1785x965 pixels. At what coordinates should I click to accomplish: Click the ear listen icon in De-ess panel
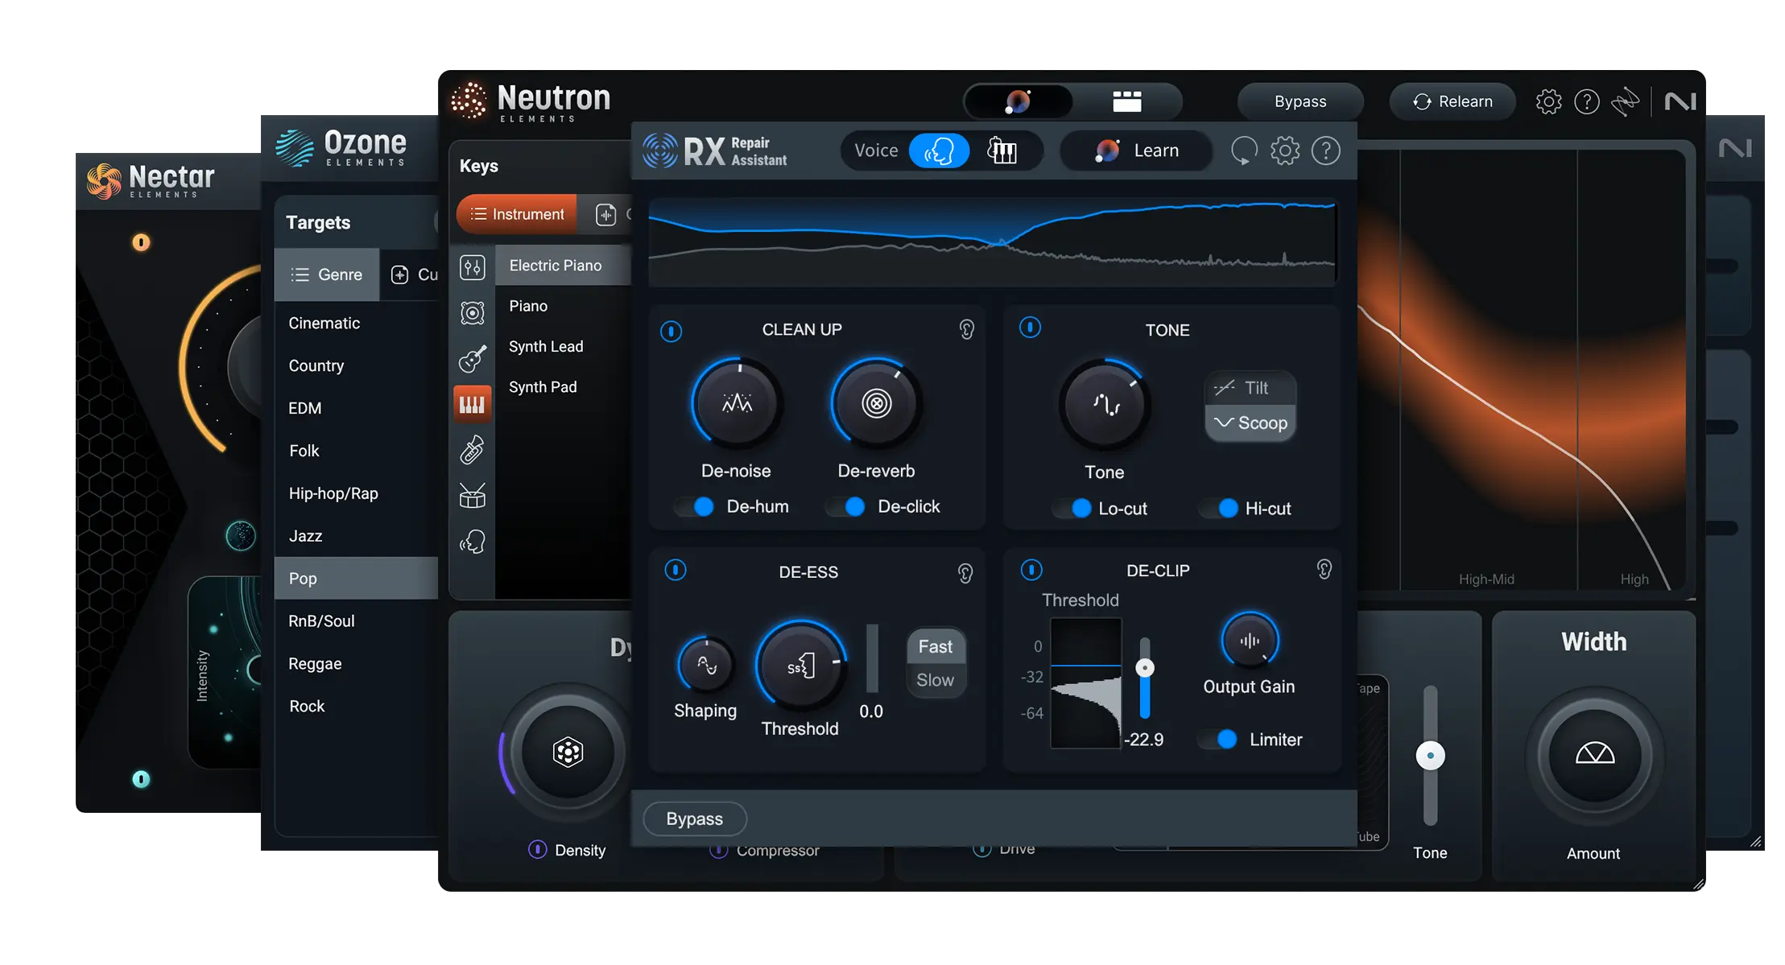click(x=965, y=573)
